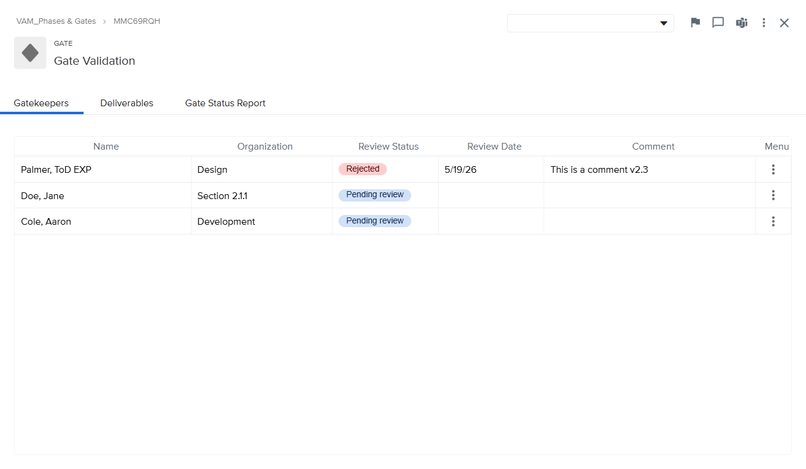
Task: Open the Gate Status Report tab
Action: (225, 103)
